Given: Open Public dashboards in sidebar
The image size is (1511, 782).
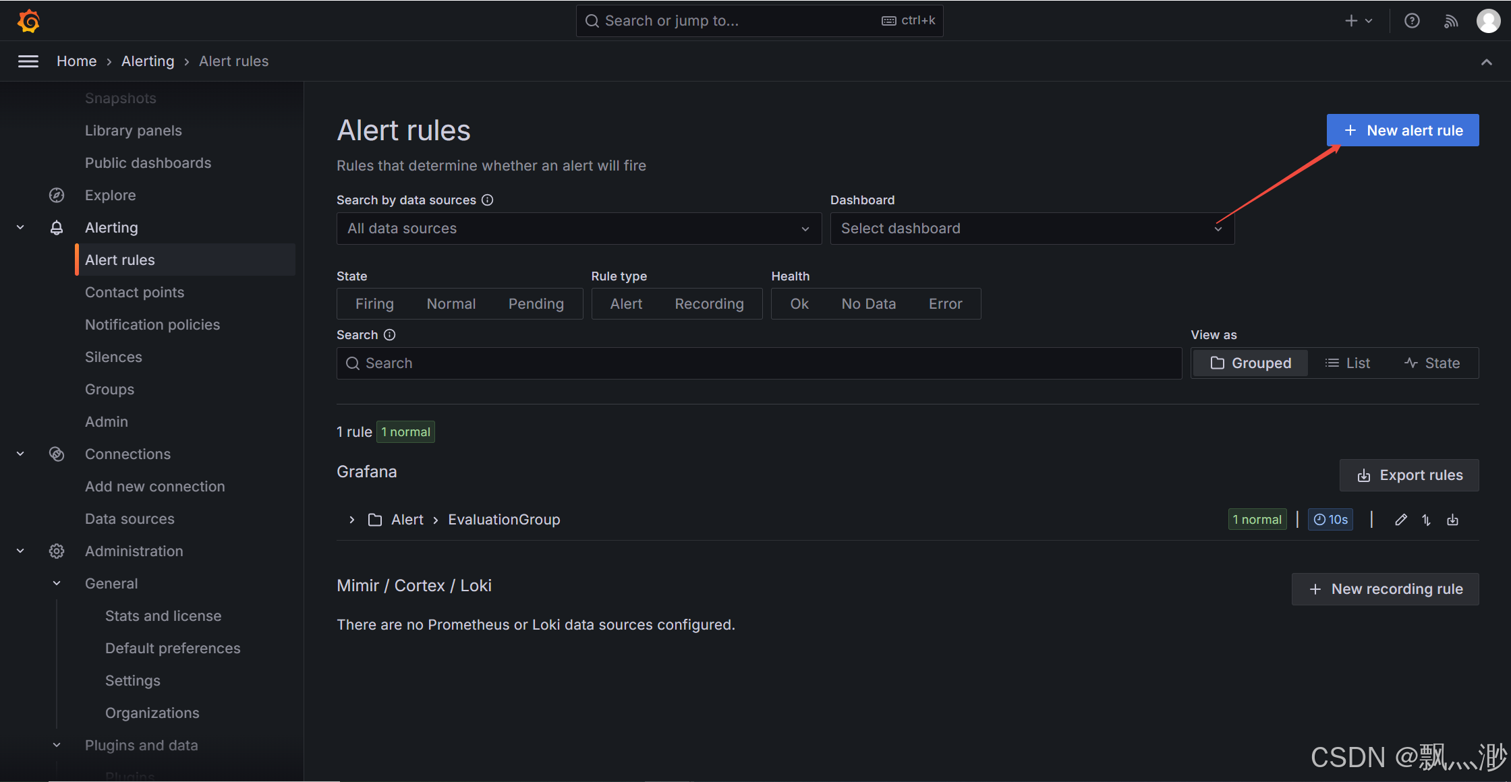Looking at the screenshot, I should (x=148, y=163).
